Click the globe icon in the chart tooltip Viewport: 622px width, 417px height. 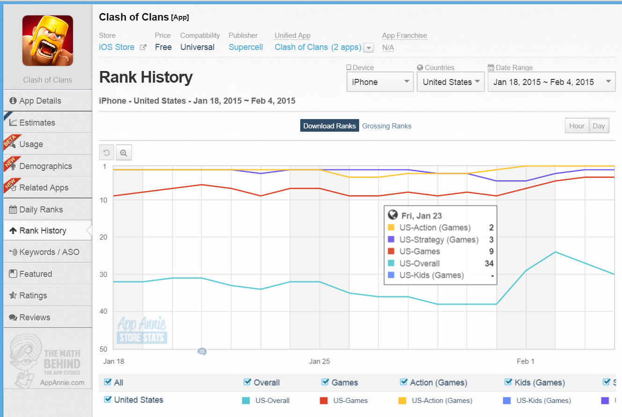(x=393, y=215)
